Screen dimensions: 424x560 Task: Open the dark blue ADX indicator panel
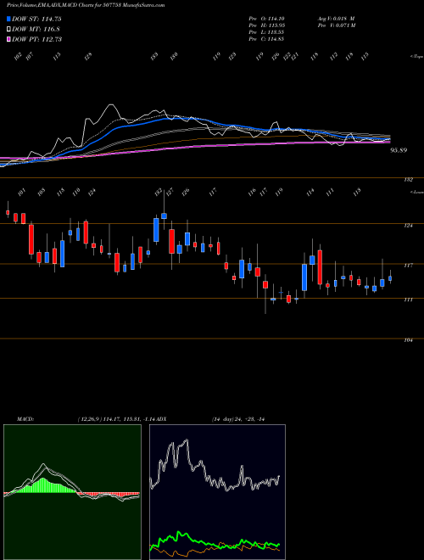tap(217, 492)
